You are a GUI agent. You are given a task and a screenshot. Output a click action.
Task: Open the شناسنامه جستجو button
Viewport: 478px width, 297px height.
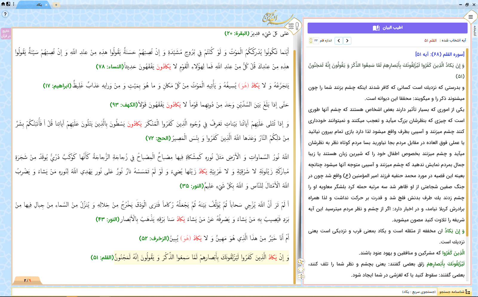(x=454, y=292)
